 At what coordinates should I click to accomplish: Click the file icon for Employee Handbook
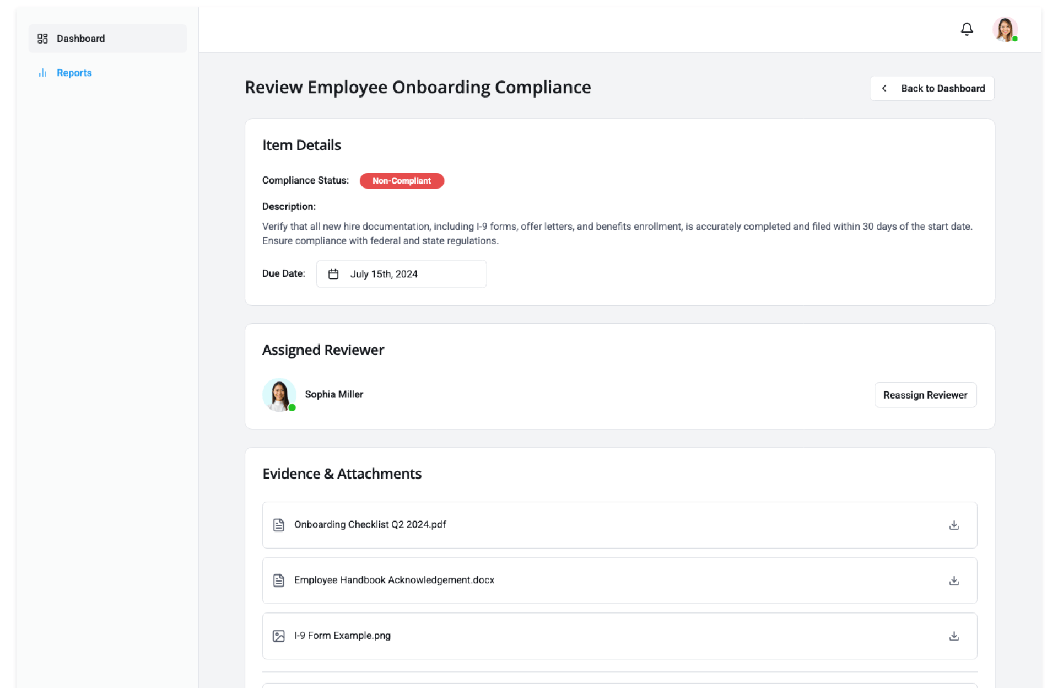click(x=279, y=580)
